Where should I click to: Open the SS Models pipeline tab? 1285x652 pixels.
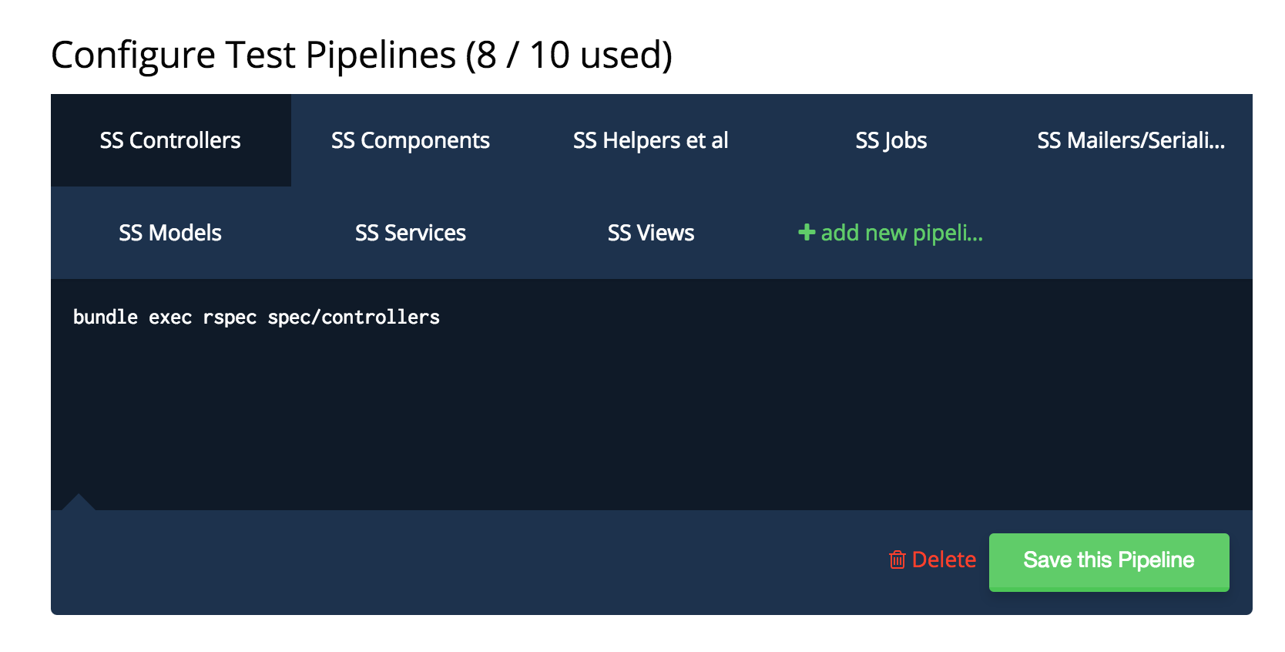pos(169,232)
